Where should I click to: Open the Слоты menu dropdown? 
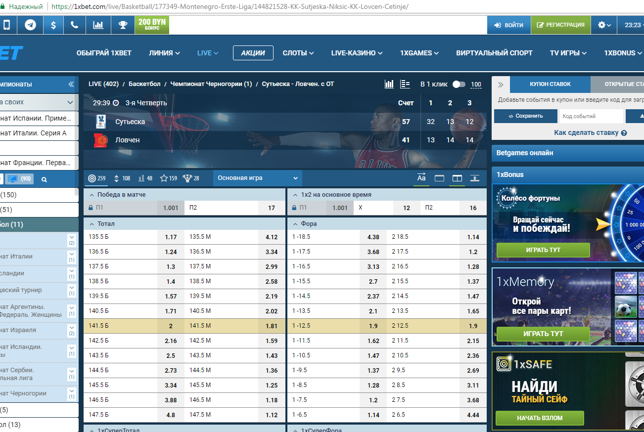coord(298,53)
